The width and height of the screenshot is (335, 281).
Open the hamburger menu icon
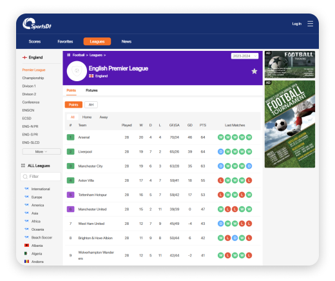coord(310,24)
